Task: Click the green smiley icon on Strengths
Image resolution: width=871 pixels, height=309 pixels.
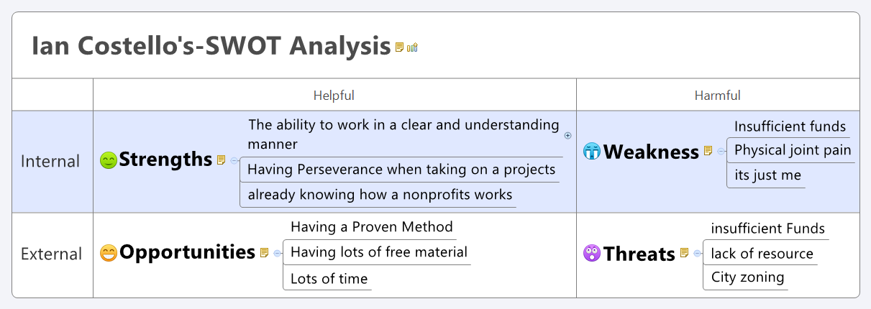Action: tap(108, 160)
